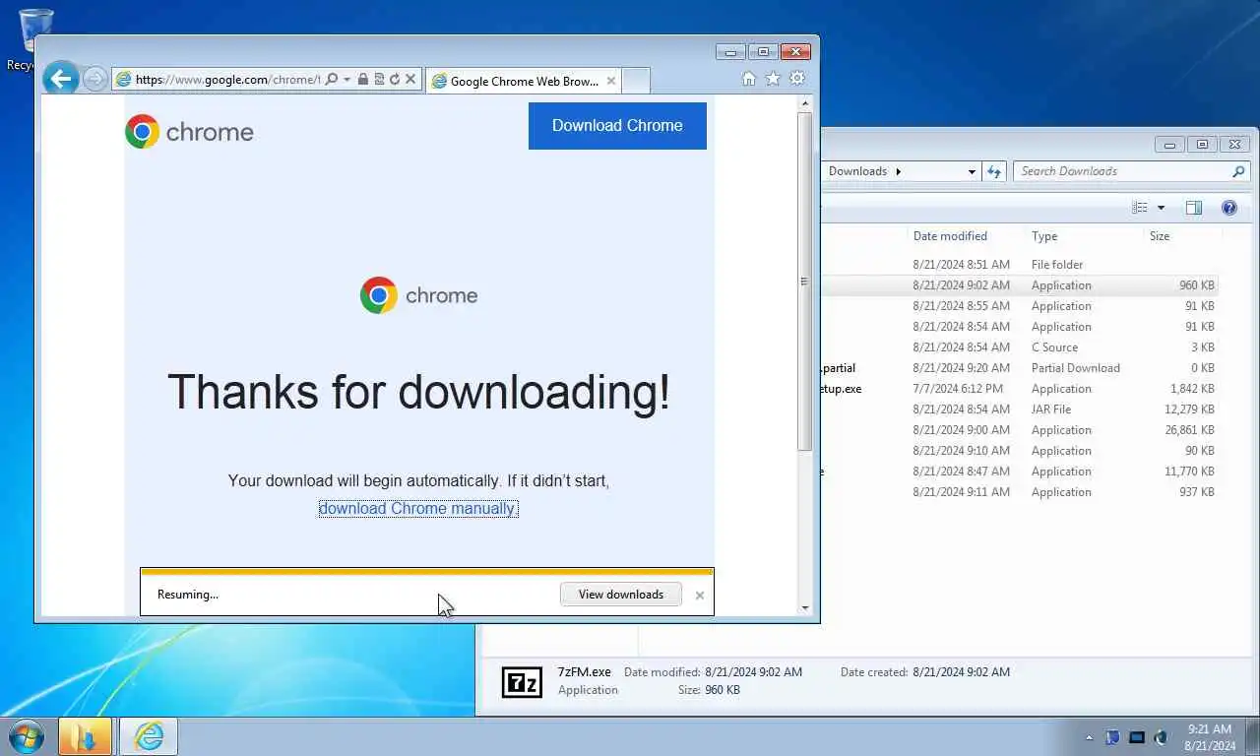Click the IE address bar URL field
Image resolution: width=1260 pixels, height=756 pixels.
[x=227, y=80]
